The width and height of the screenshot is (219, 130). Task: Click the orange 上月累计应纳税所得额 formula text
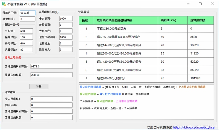click(192, 87)
